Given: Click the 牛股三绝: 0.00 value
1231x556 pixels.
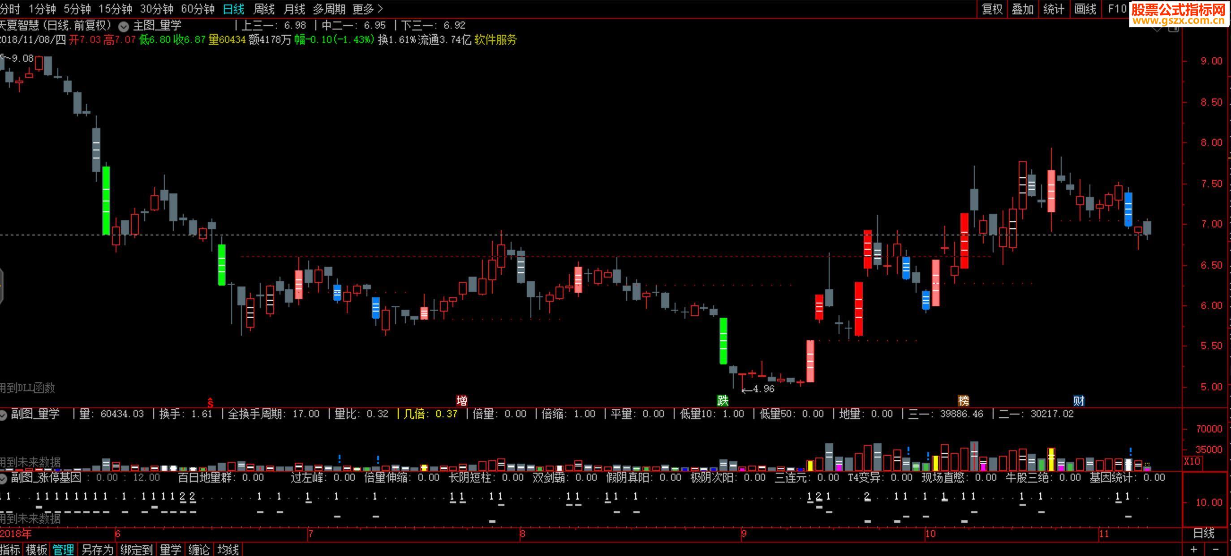Looking at the screenshot, I should pos(1043,478).
